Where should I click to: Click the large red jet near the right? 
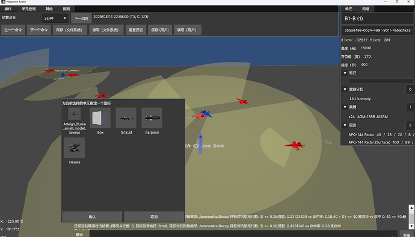pos(295,145)
